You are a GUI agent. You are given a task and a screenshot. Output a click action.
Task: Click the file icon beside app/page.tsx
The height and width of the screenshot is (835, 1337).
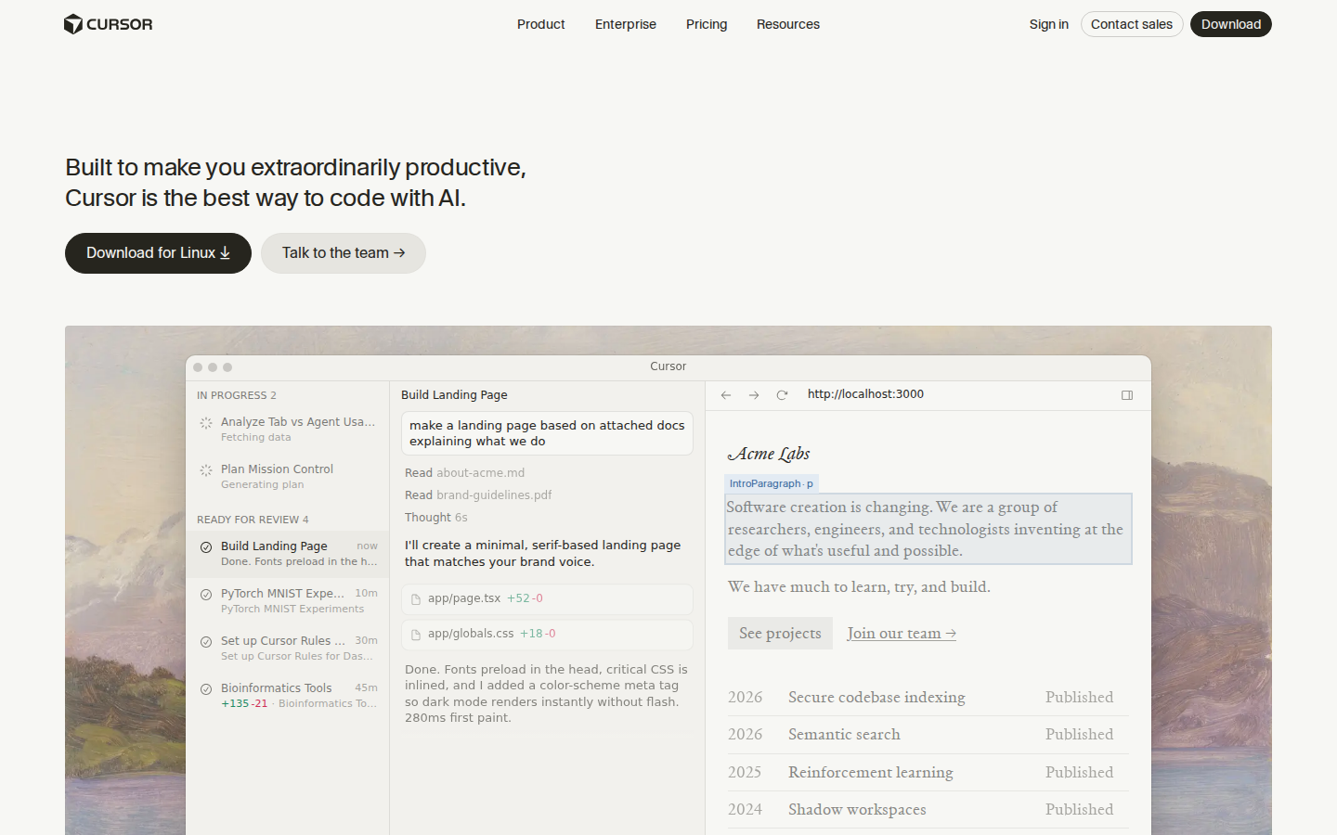(x=415, y=598)
